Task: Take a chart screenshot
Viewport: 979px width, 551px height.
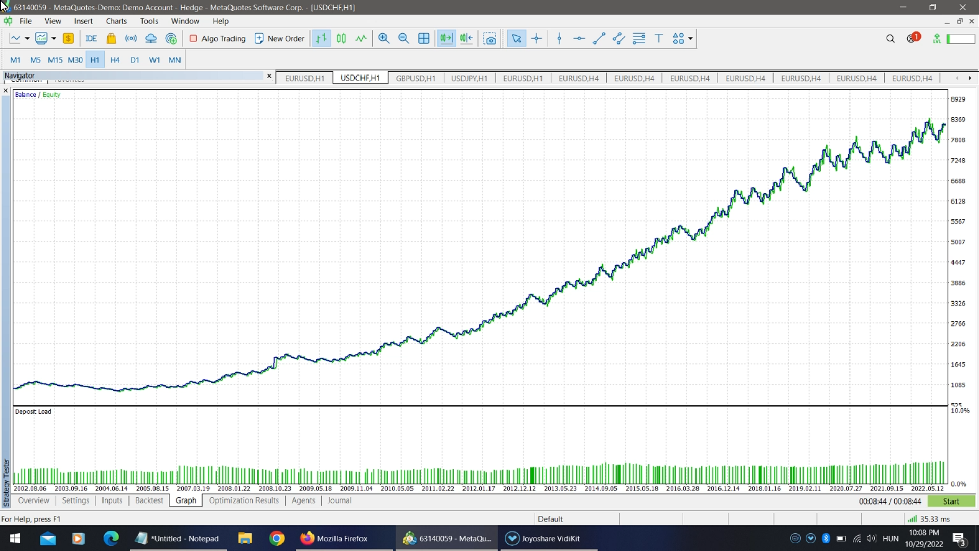Action: [489, 38]
